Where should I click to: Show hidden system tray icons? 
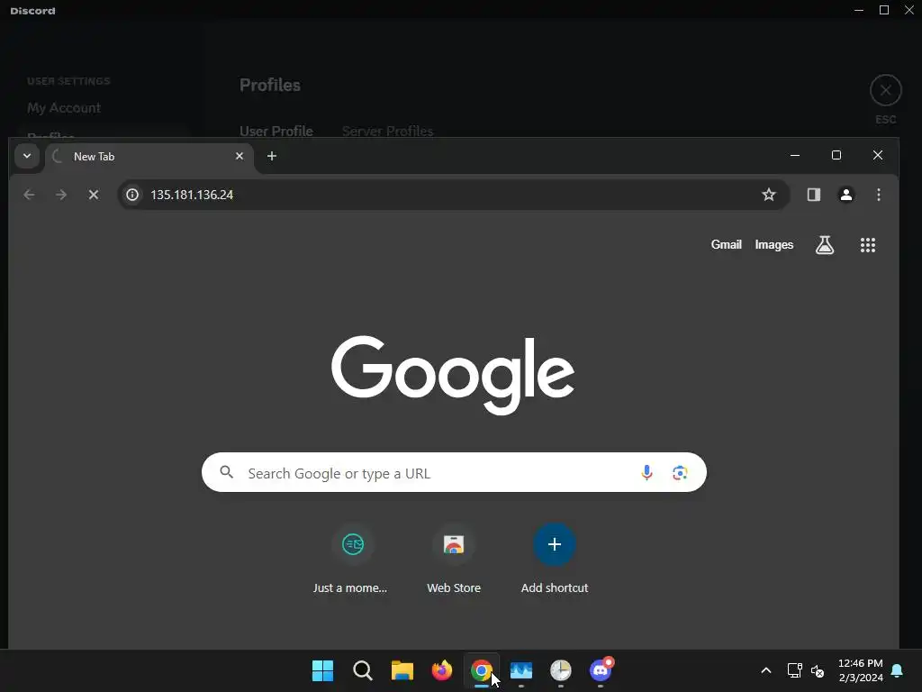[x=766, y=670]
